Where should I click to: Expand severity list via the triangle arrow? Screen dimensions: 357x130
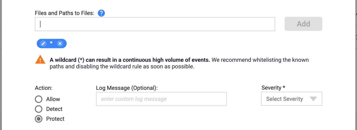tap(313, 99)
